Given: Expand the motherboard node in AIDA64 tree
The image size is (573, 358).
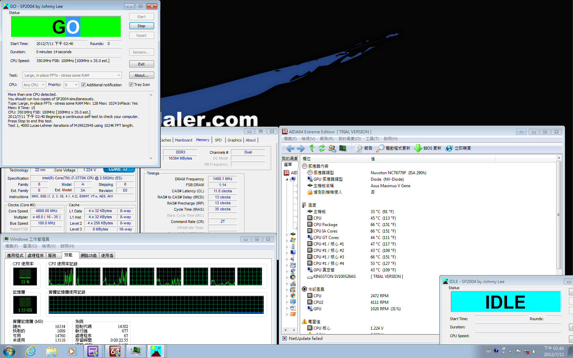Looking at the screenshot, I should pos(287,234).
